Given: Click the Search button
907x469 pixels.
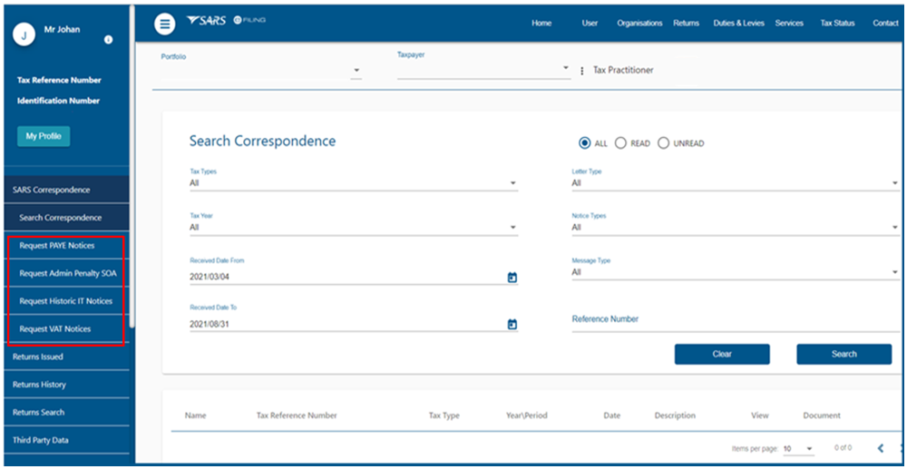Looking at the screenshot, I should (844, 355).
